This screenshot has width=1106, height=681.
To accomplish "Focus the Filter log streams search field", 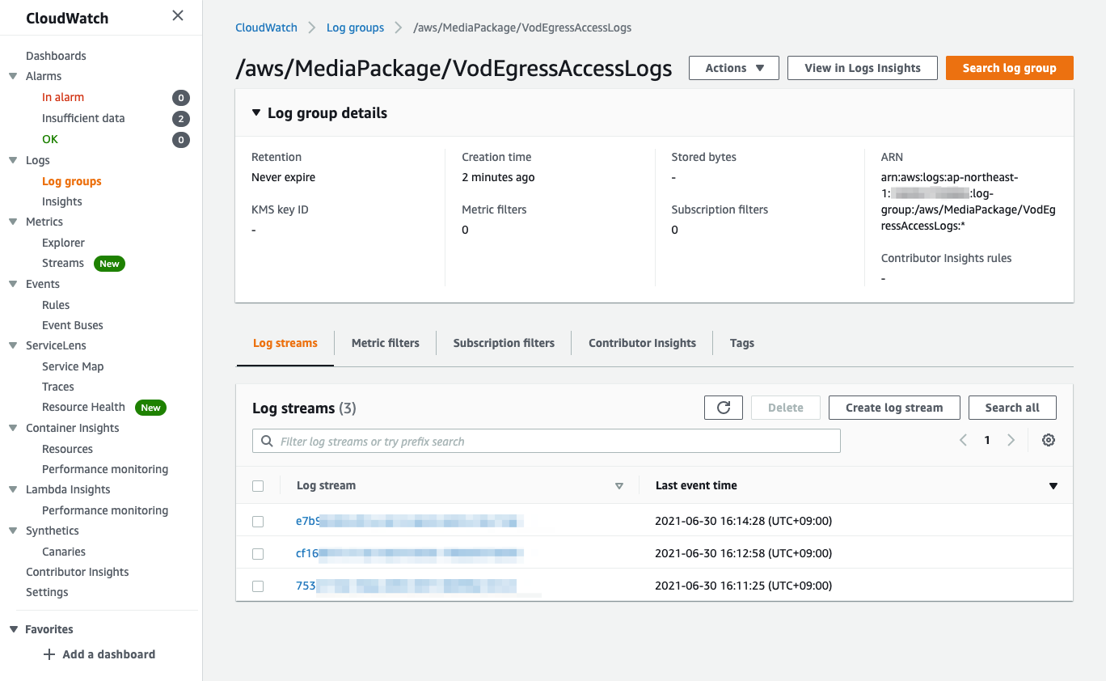I will [x=547, y=442].
